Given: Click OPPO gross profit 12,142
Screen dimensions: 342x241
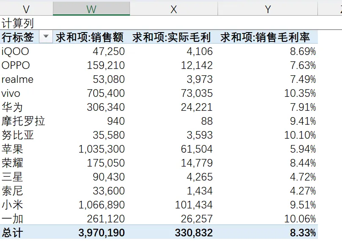Looking at the screenshot, I should tap(197, 66).
